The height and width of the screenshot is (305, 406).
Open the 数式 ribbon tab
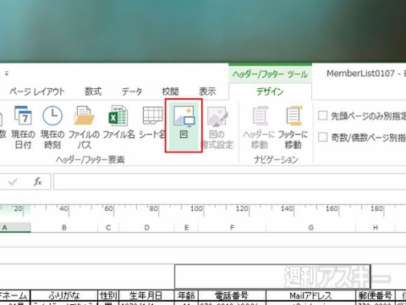93,91
